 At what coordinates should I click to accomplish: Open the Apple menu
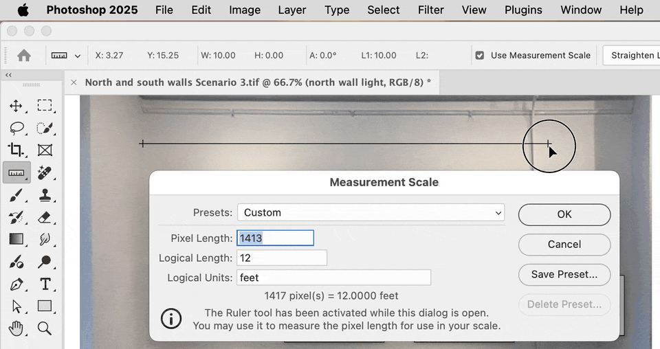pos(23,10)
